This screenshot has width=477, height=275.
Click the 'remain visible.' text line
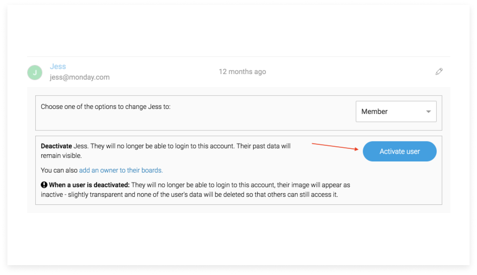[x=61, y=156]
